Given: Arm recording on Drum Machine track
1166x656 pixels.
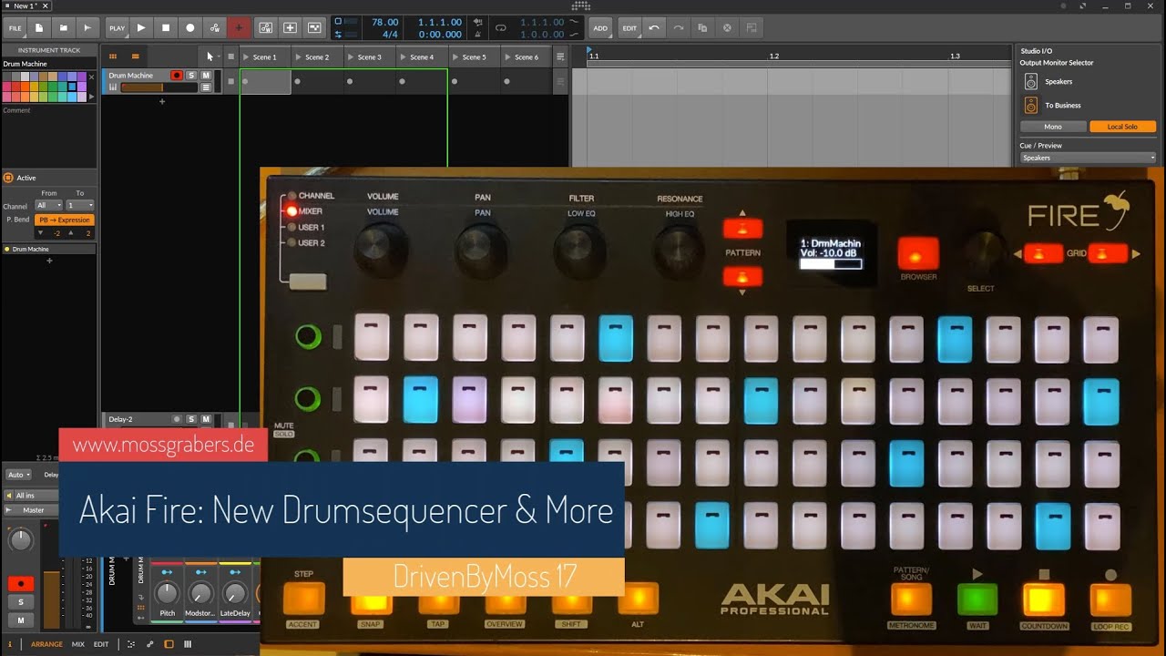Looking at the screenshot, I should 177,76.
